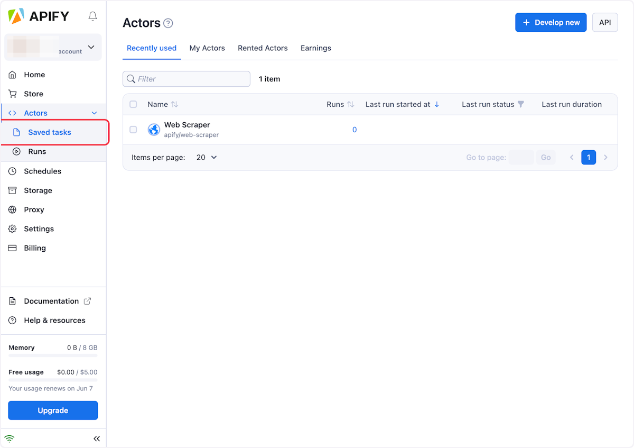Click the Last run status filter funnel icon
Viewport: 634px width, 448px height.
(x=521, y=104)
